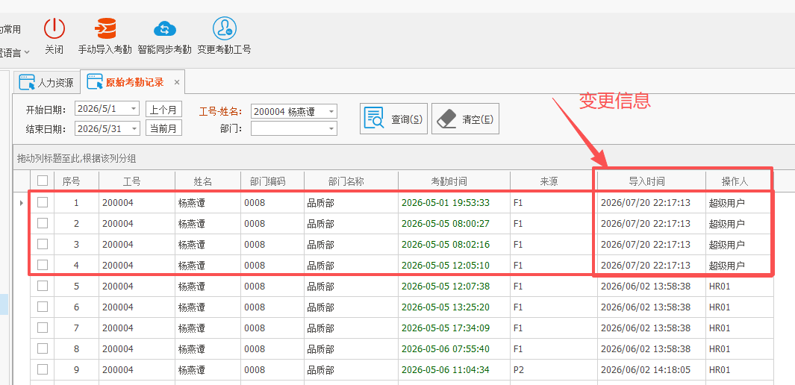Select the 人力资源 tab
Image resolution: width=795 pixels, height=385 pixels.
click(46, 83)
